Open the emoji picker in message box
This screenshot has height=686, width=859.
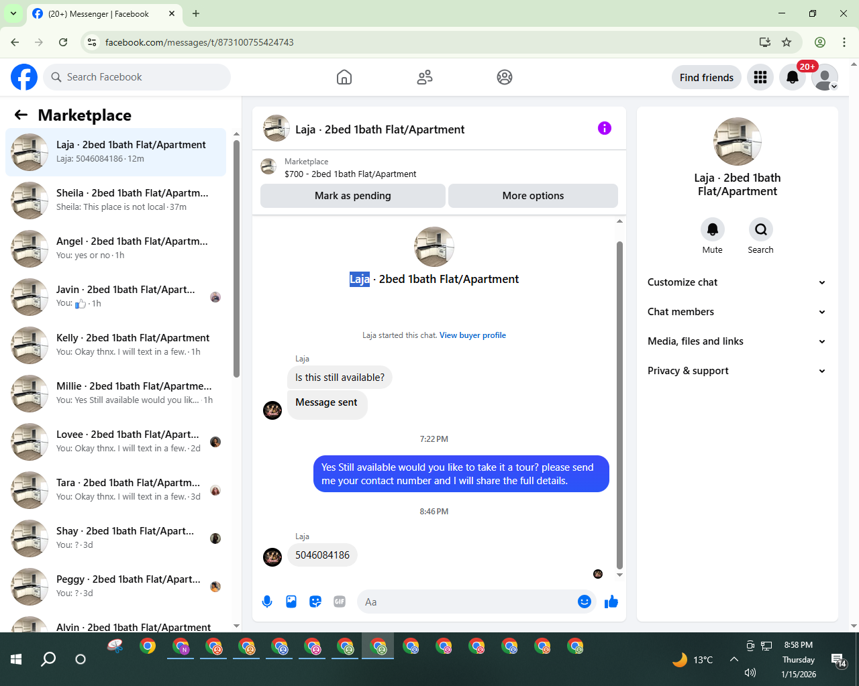(x=585, y=602)
